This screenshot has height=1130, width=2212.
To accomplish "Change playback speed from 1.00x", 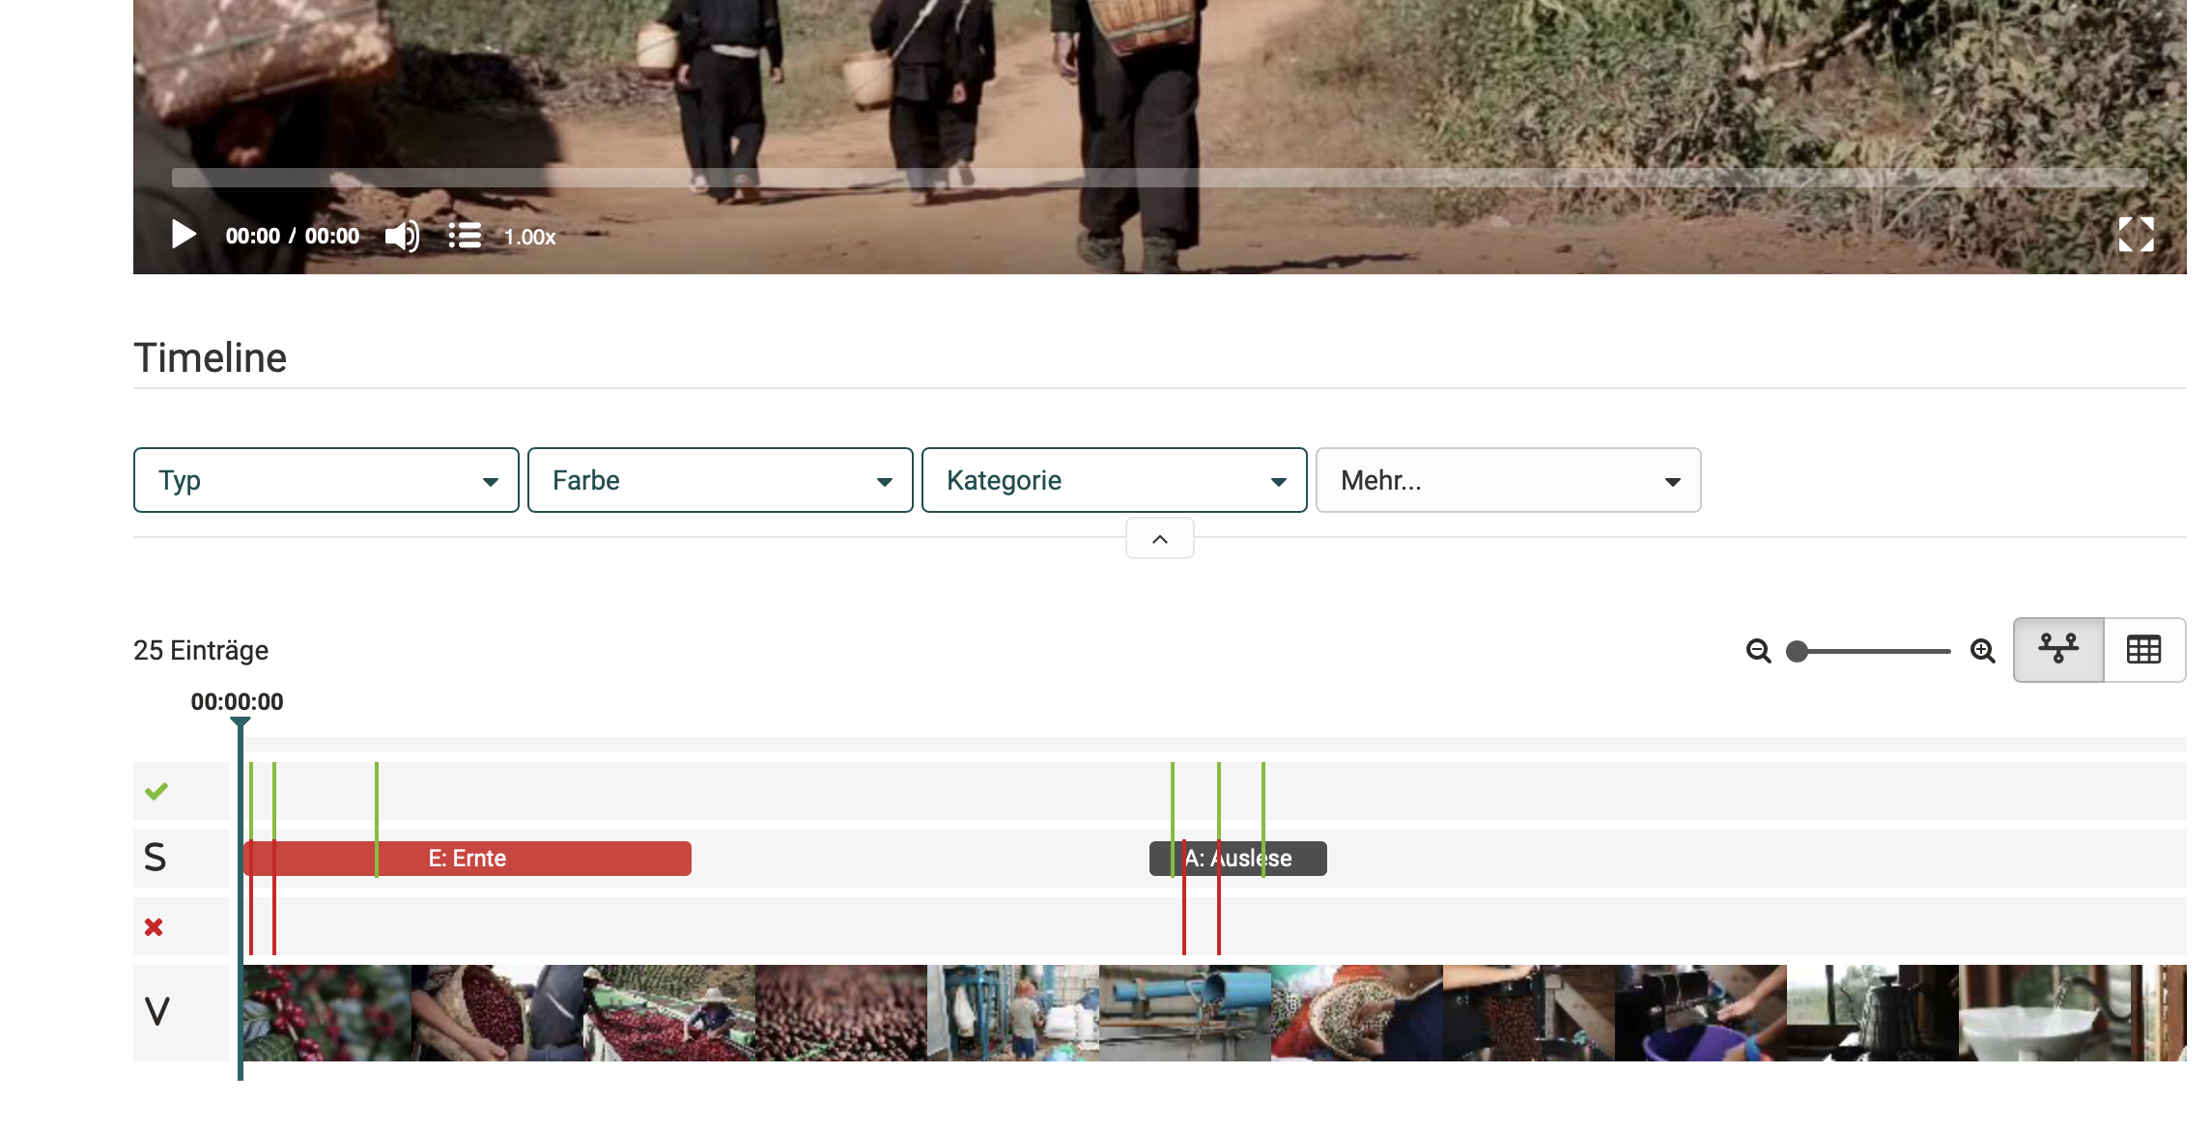I will [527, 237].
